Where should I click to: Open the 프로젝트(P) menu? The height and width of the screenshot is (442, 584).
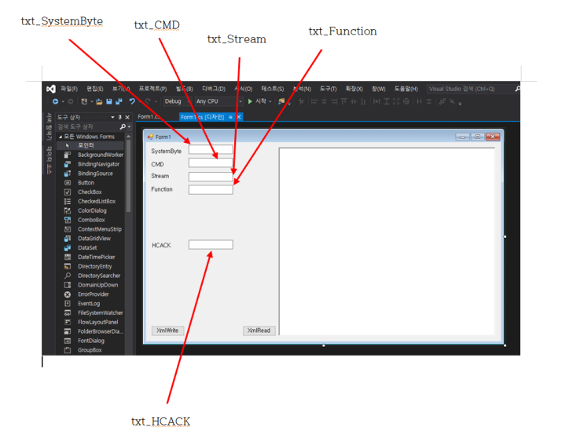coord(152,89)
